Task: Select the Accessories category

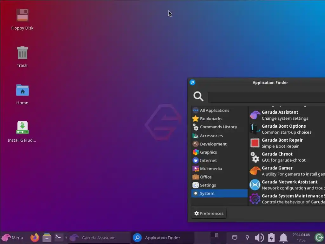Action: 219,136
